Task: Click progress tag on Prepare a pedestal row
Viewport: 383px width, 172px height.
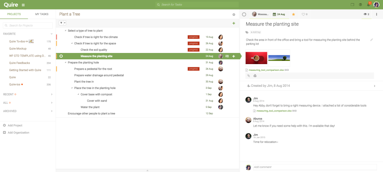Action: pyautogui.click(x=193, y=69)
